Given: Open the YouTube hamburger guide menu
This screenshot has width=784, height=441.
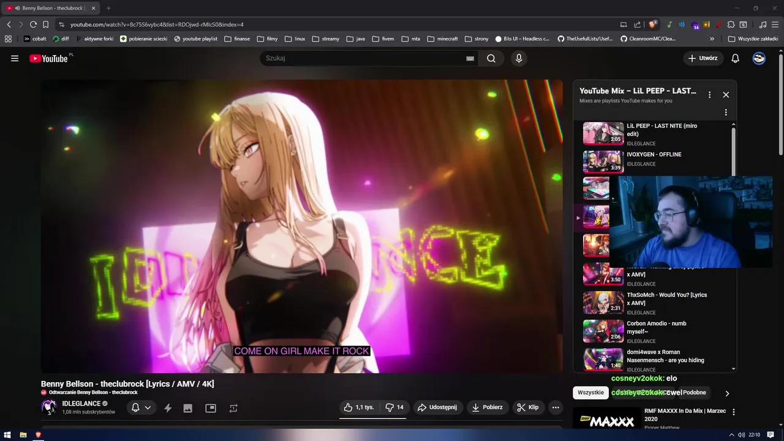Looking at the screenshot, I should coord(15,58).
